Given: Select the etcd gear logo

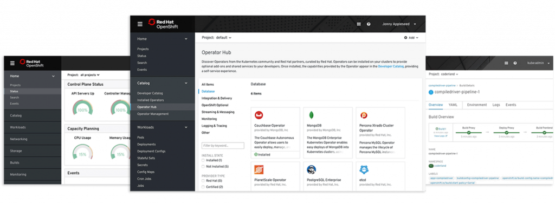Looking at the screenshot, I should click(x=364, y=170).
